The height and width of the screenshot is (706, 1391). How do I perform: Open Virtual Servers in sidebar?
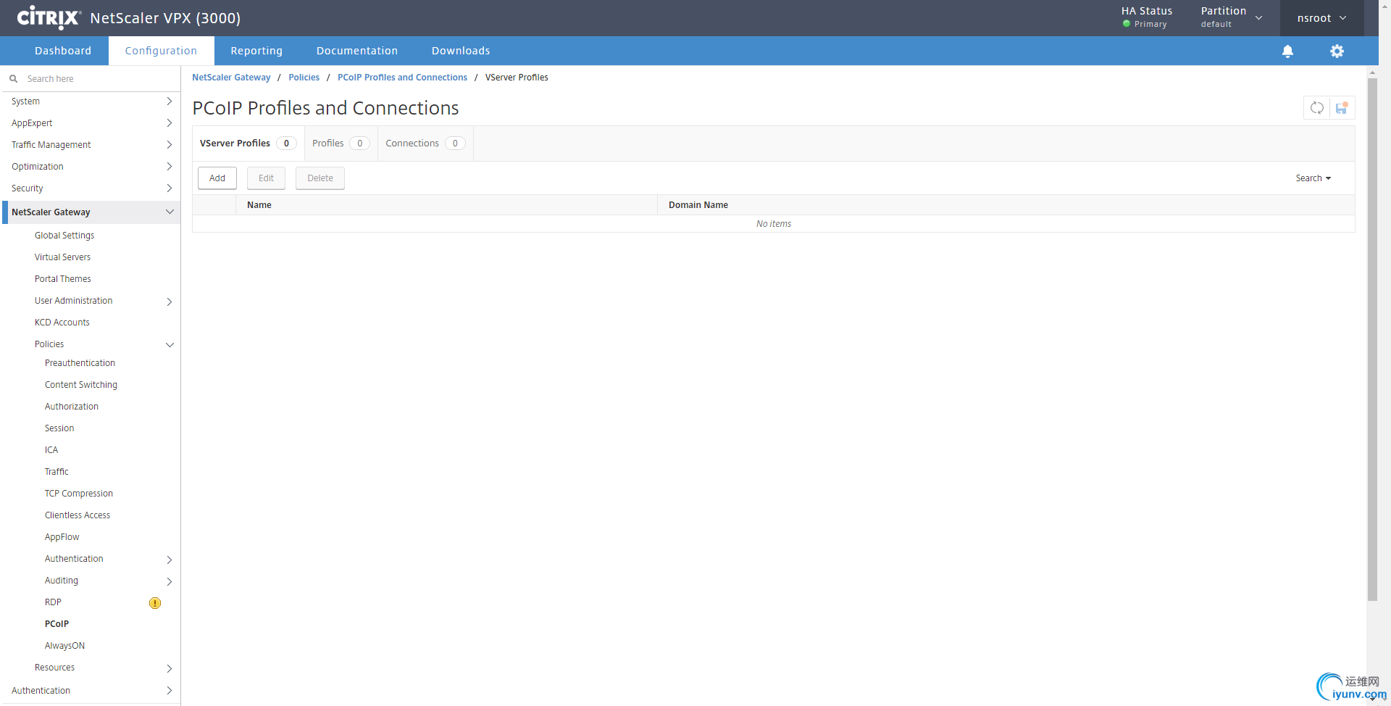(62, 257)
